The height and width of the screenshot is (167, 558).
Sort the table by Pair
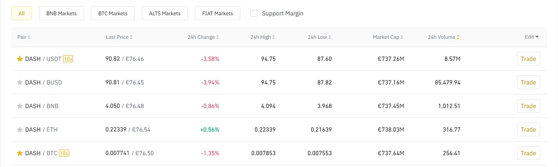24,37
